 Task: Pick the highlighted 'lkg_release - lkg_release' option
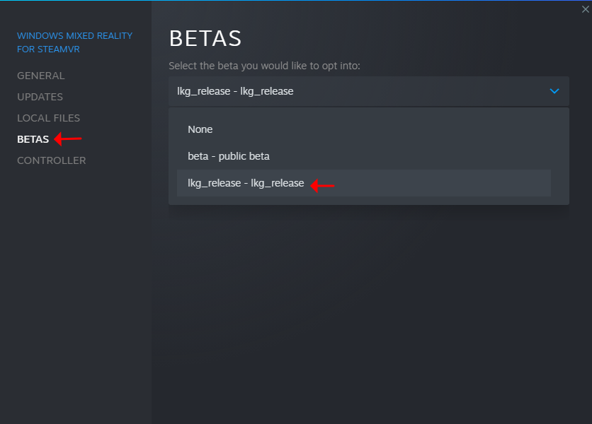click(246, 183)
